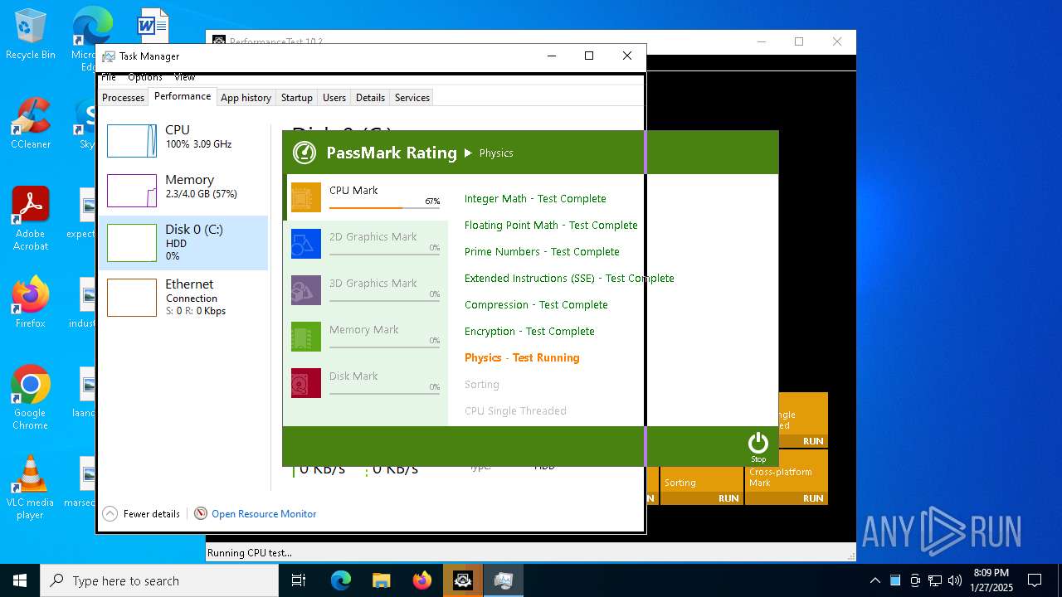Switch to the Services tab
Screen dimensions: 1062x597
[412, 98]
